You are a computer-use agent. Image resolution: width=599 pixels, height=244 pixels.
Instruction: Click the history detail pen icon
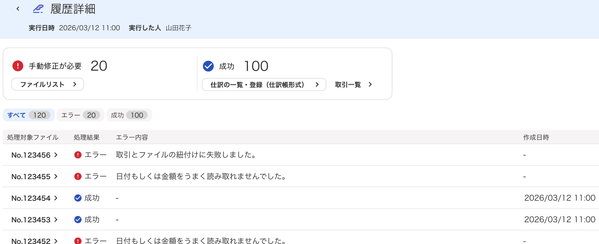39,8
